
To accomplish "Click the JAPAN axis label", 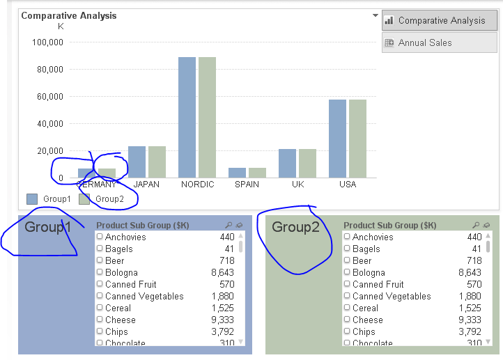I will pyautogui.click(x=146, y=185).
